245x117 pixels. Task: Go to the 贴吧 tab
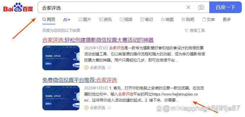[188, 19]
